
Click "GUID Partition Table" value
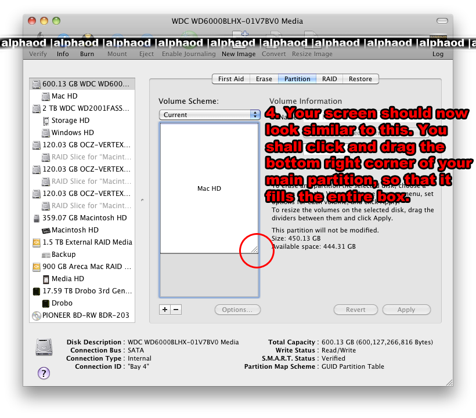[x=353, y=366]
